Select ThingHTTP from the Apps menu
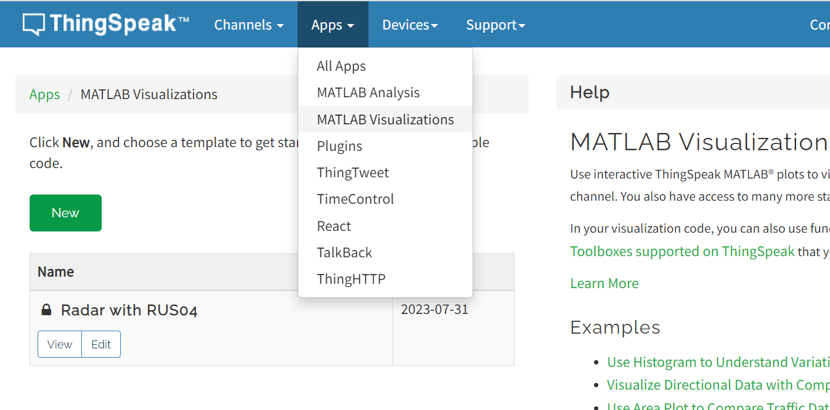The height and width of the screenshot is (410, 830). click(385, 279)
